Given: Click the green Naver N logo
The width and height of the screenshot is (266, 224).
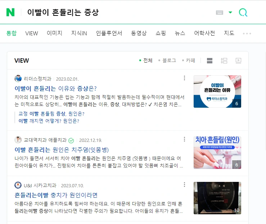Looking at the screenshot, I should [x=10, y=12].
